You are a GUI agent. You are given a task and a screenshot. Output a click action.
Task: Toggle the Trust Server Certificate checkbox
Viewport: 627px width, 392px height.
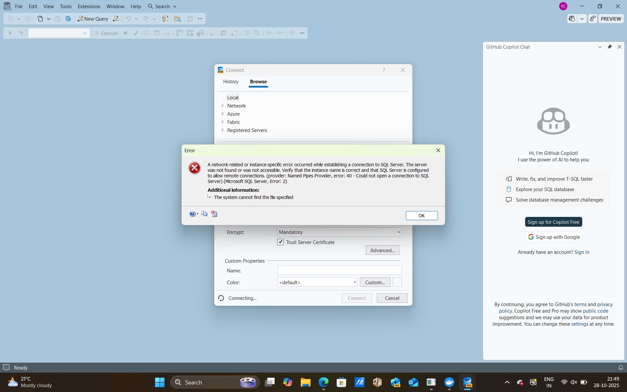[281, 242]
